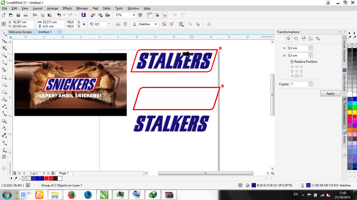Select the Text tool
The height and width of the screenshot is (200, 357).
[4, 99]
